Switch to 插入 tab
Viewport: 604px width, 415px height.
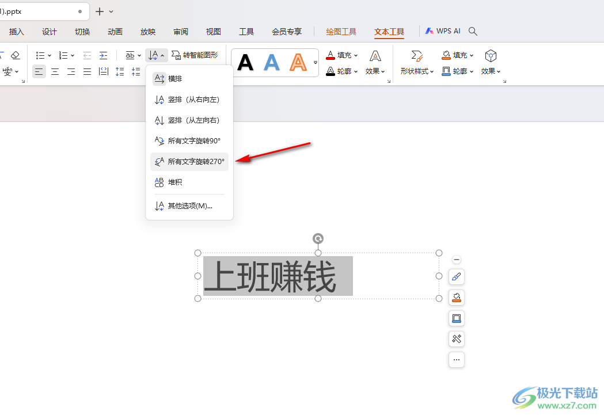point(17,32)
